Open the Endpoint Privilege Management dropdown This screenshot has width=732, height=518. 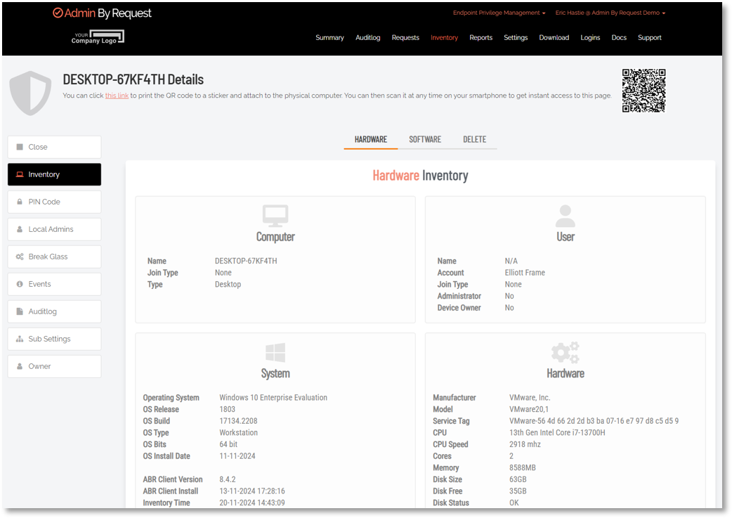[499, 13]
